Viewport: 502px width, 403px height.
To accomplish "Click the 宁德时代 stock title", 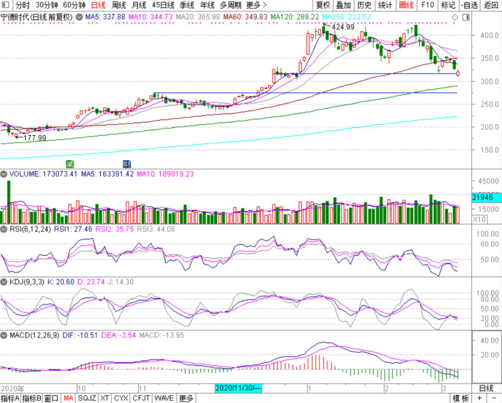I will pyautogui.click(x=37, y=17).
